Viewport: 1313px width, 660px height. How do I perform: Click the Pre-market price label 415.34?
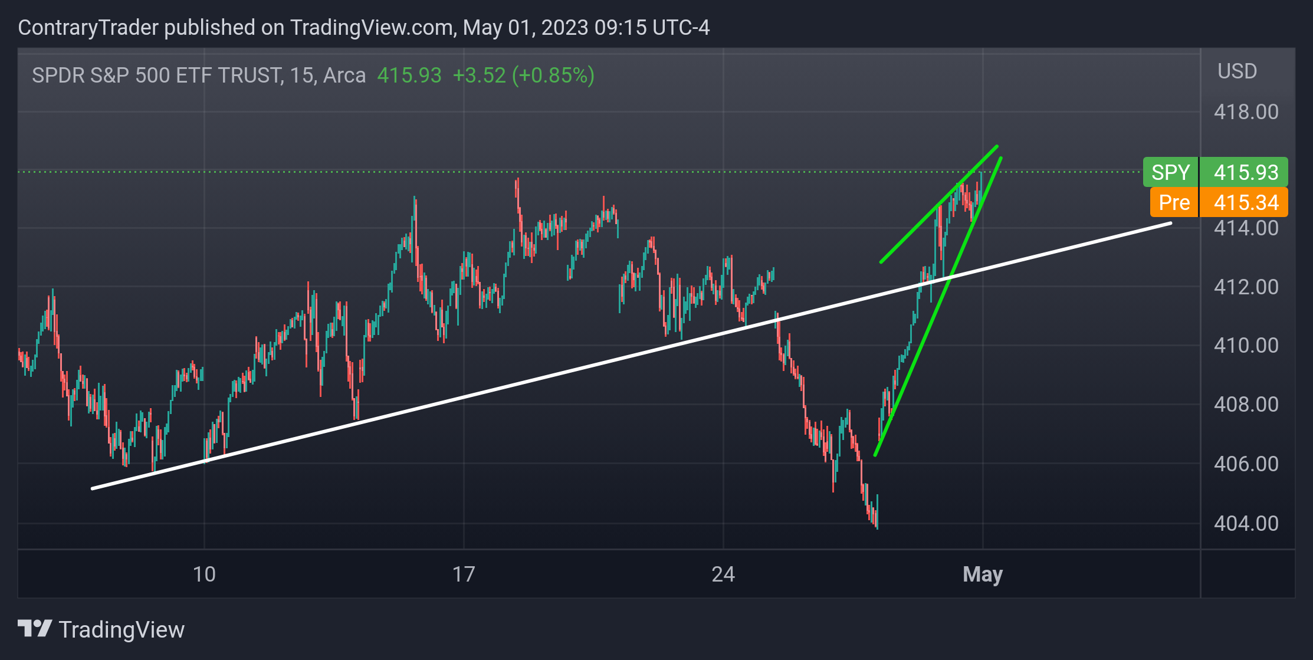tap(1219, 202)
